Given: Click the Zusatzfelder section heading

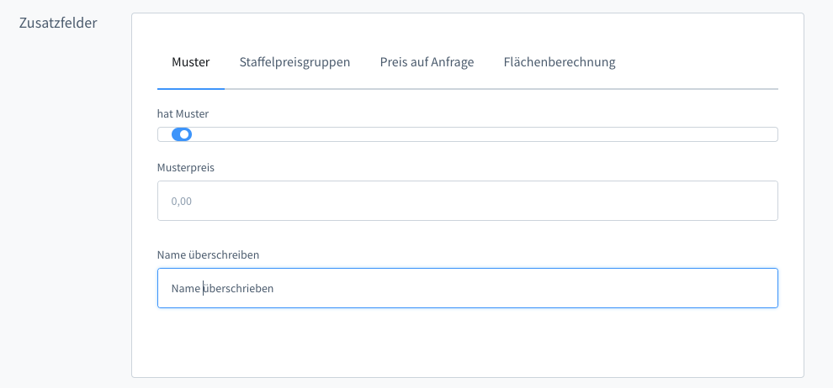Looking at the screenshot, I should coord(58,23).
